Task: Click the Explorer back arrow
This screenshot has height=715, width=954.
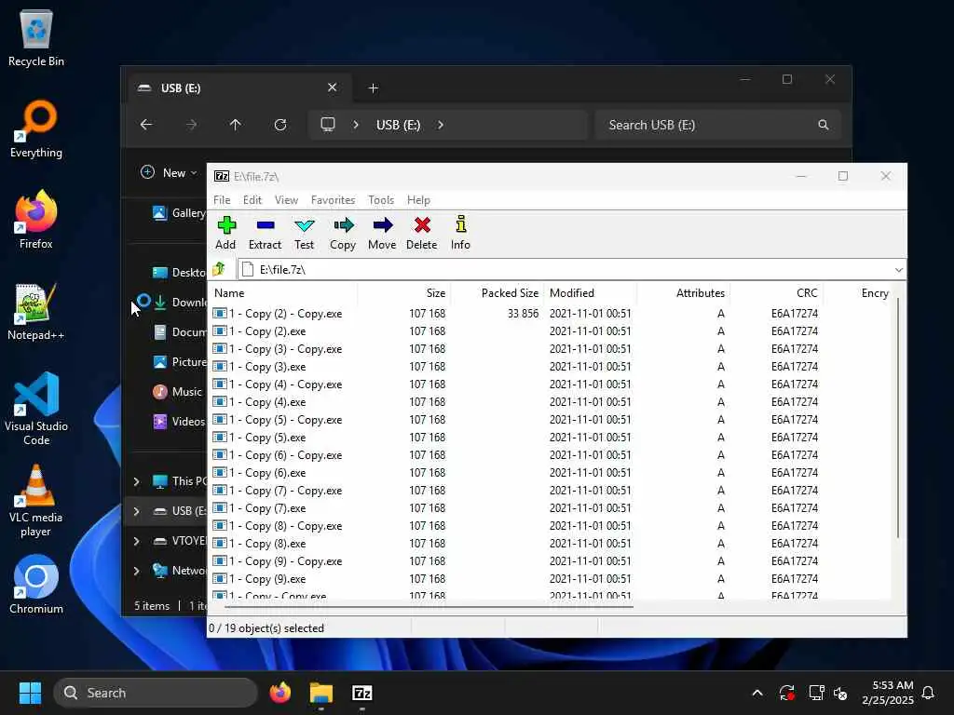Action: (x=146, y=125)
